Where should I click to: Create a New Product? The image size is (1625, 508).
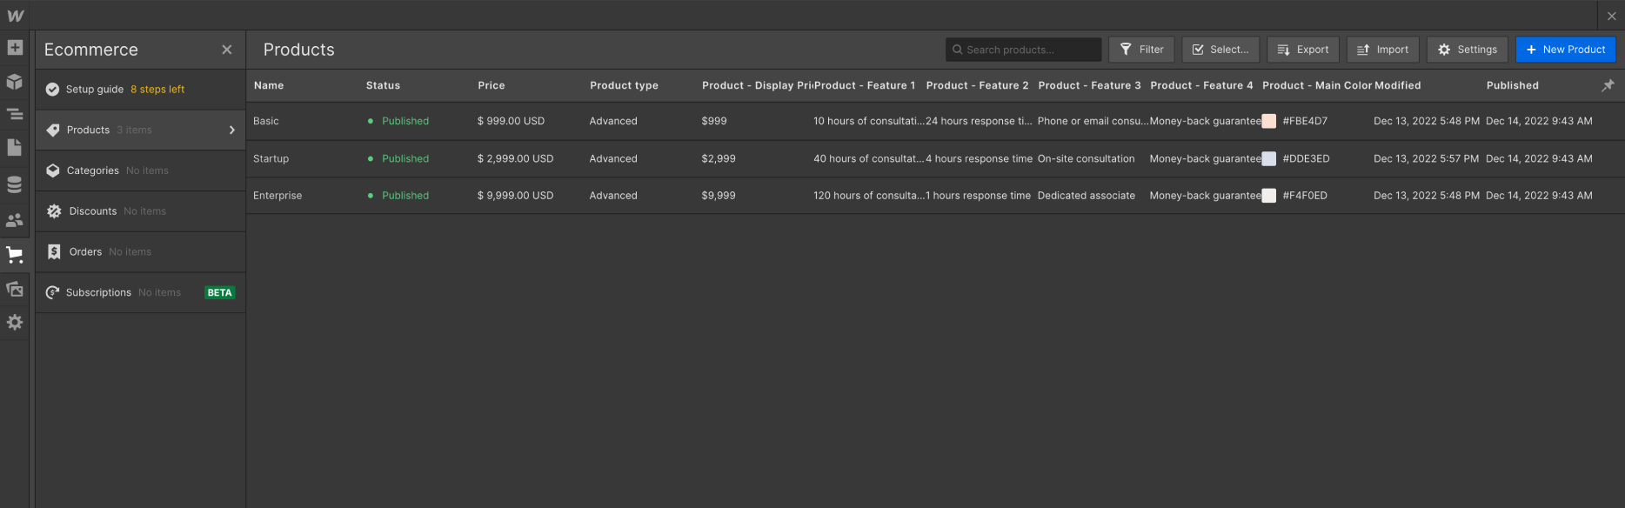coord(1566,50)
